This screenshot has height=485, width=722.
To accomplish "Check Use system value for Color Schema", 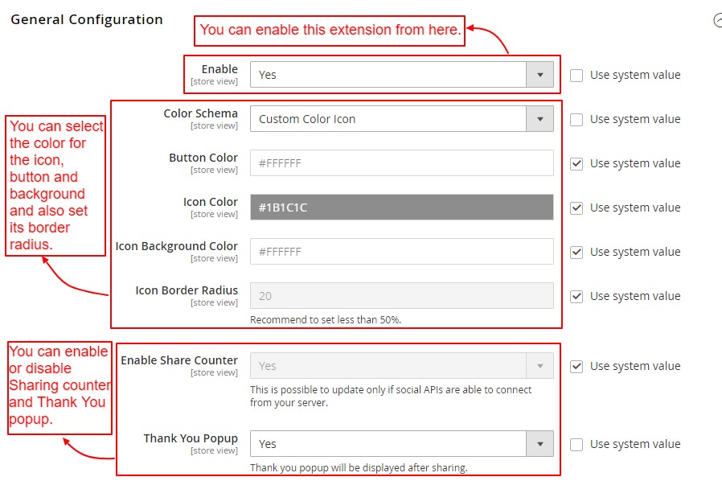I will click(576, 120).
